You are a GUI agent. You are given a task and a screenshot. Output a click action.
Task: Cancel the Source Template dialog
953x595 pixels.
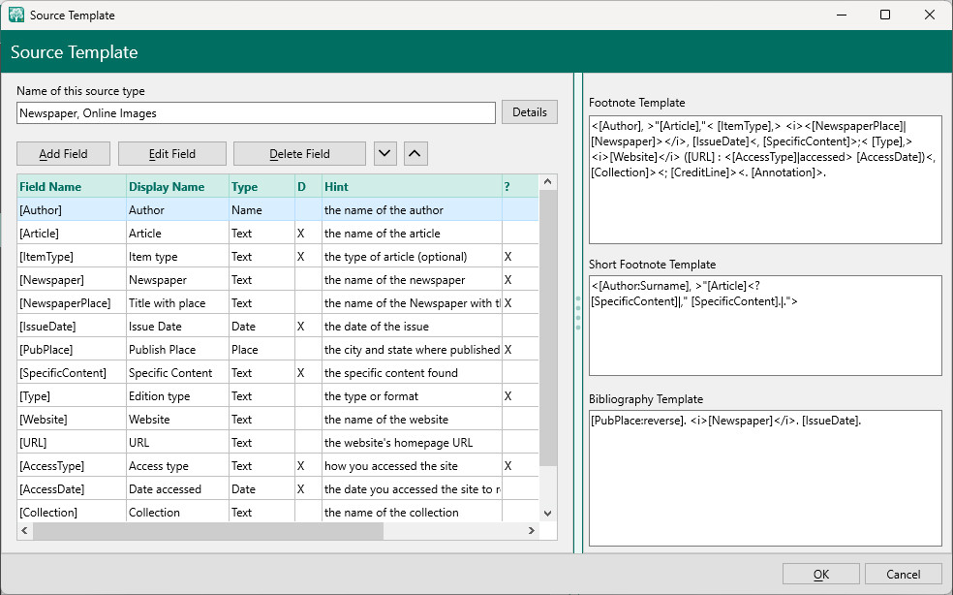(904, 575)
